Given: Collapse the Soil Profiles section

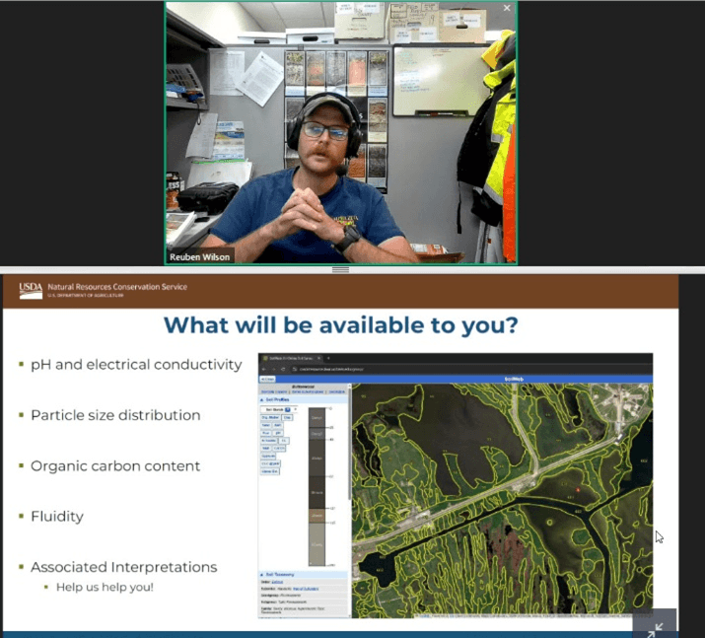Looking at the screenshot, I should [262, 399].
